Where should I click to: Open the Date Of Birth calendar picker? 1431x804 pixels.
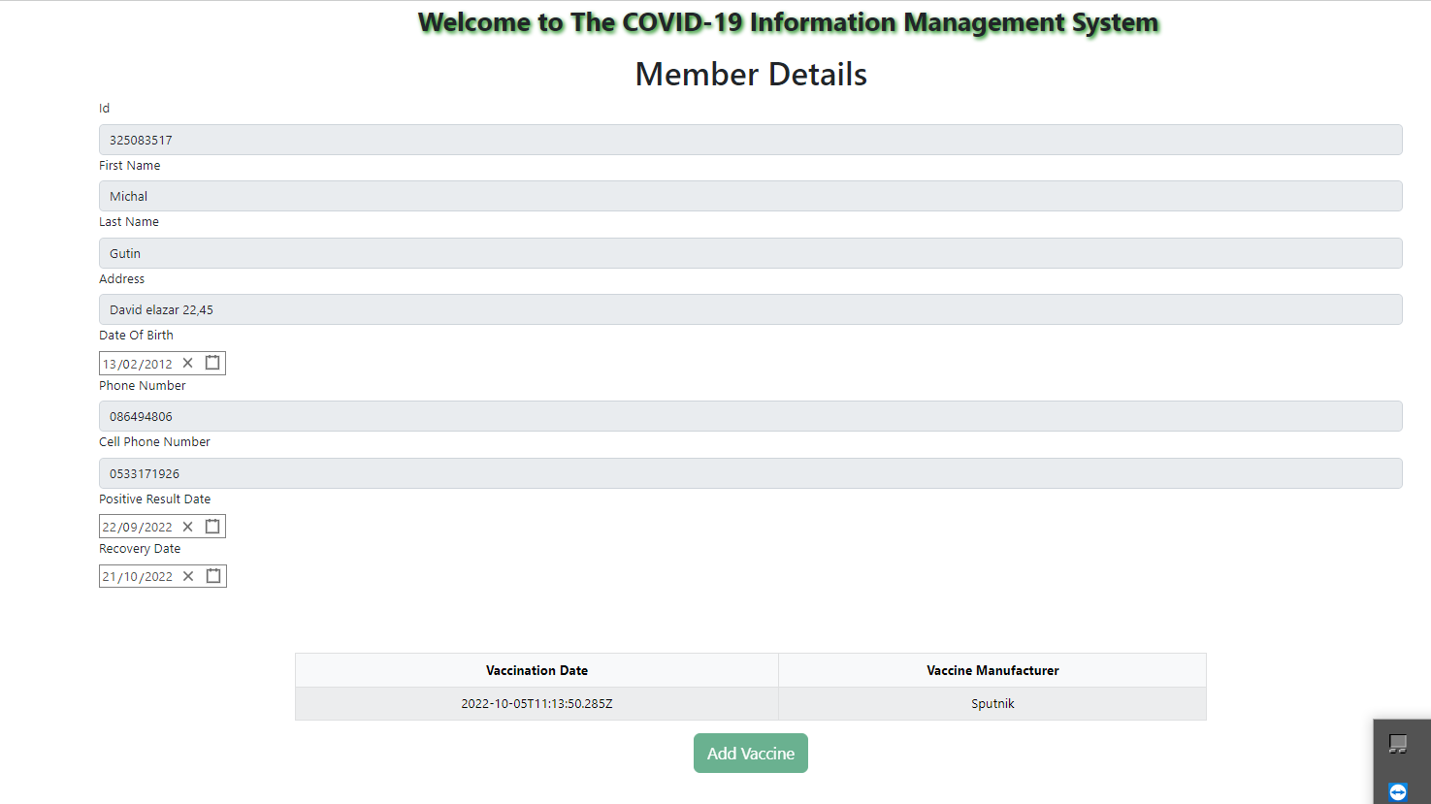coord(212,362)
